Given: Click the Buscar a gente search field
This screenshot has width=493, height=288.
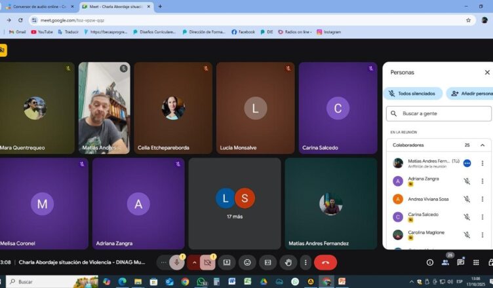Looking at the screenshot, I should coord(439,113).
